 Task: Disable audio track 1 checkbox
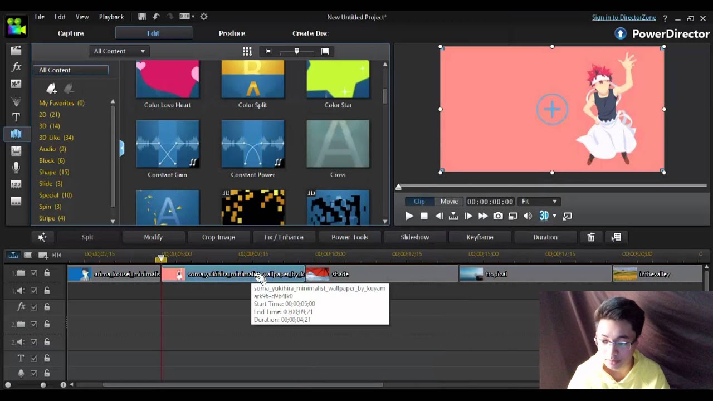point(34,291)
